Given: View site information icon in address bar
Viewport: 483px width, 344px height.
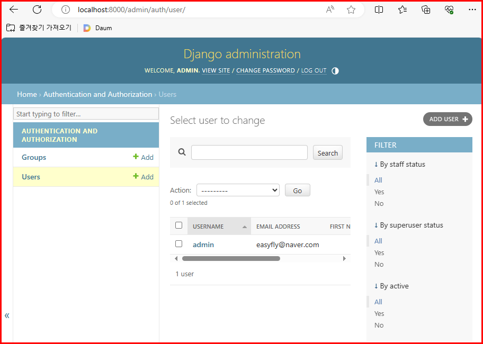Looking at the screenshot, I should point(66,10).
